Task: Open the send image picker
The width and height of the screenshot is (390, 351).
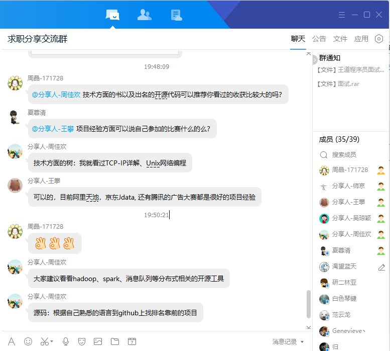Action: tap(98, 341)
